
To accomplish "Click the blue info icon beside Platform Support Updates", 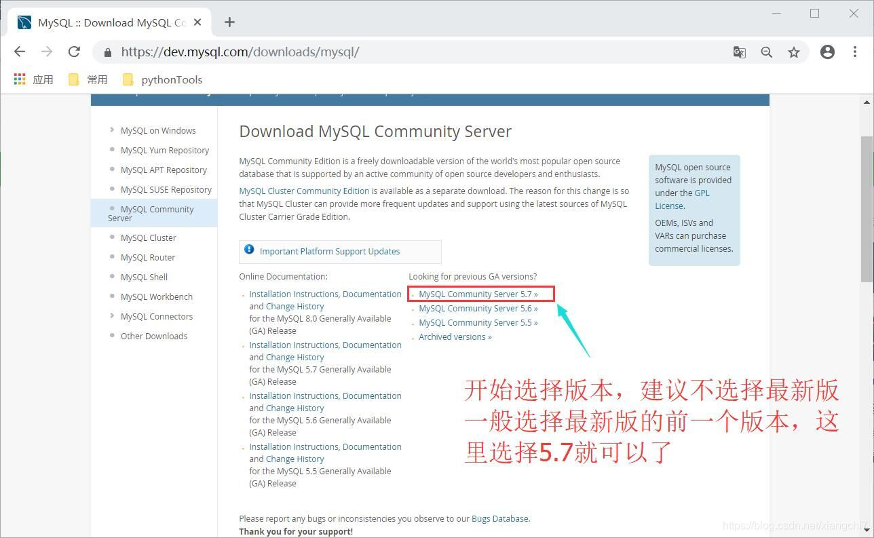I will [249, 250].
